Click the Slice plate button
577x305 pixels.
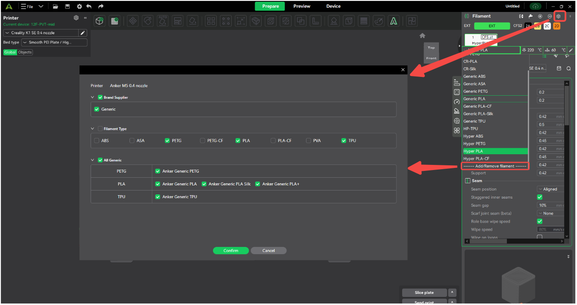[424, 293]
